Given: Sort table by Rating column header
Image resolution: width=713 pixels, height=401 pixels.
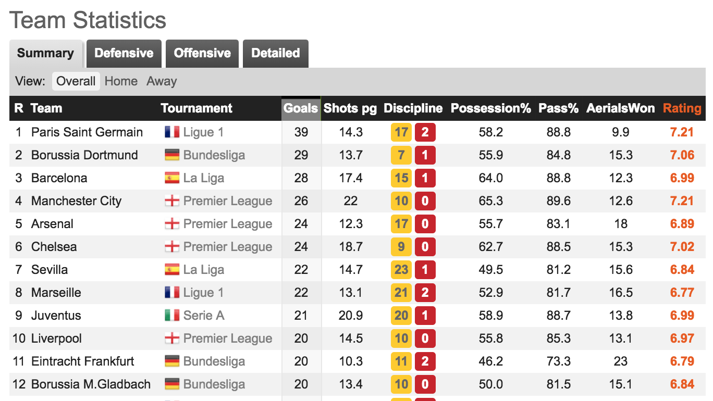Looking at the screenshot, I should pyautogui.click(x=682, y=108).
